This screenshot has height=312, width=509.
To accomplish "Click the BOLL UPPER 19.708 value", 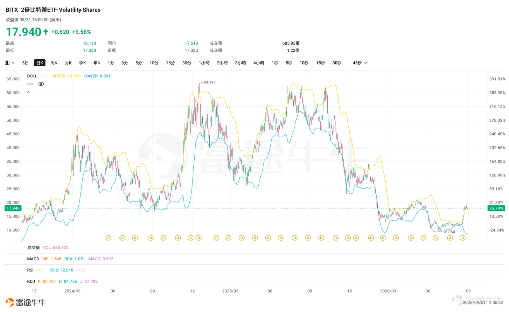I will point(66,76).
